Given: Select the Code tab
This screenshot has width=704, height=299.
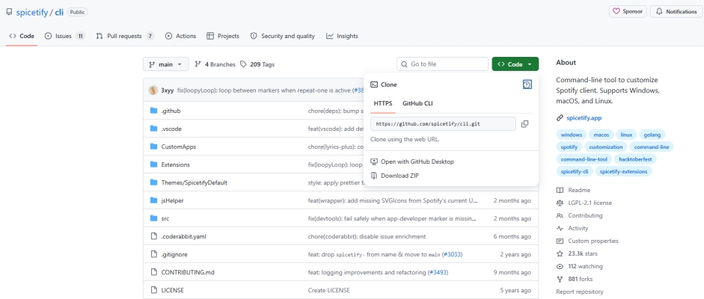Looking at the screenshot, I should pos(22,36).
